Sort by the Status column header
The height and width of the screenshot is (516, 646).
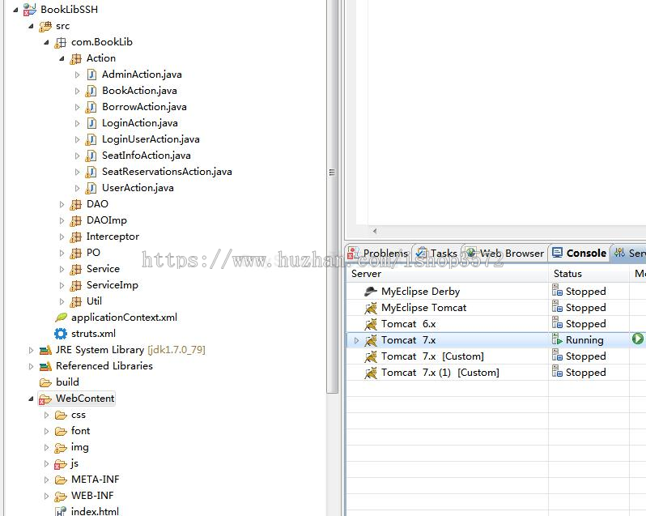pyautogui.click(x=589, y=274)
